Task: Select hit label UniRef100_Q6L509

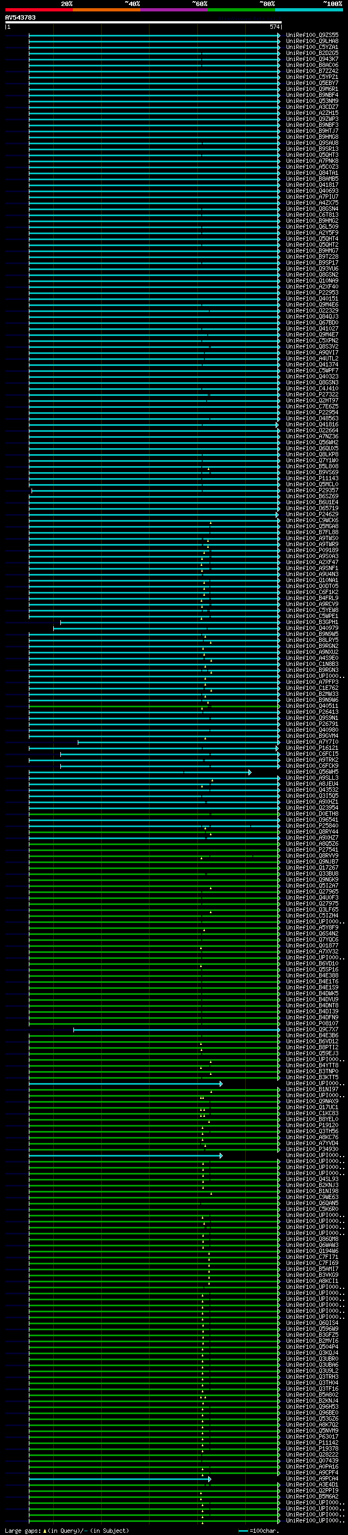Action: pyautogui.click(x=312, y=227)
